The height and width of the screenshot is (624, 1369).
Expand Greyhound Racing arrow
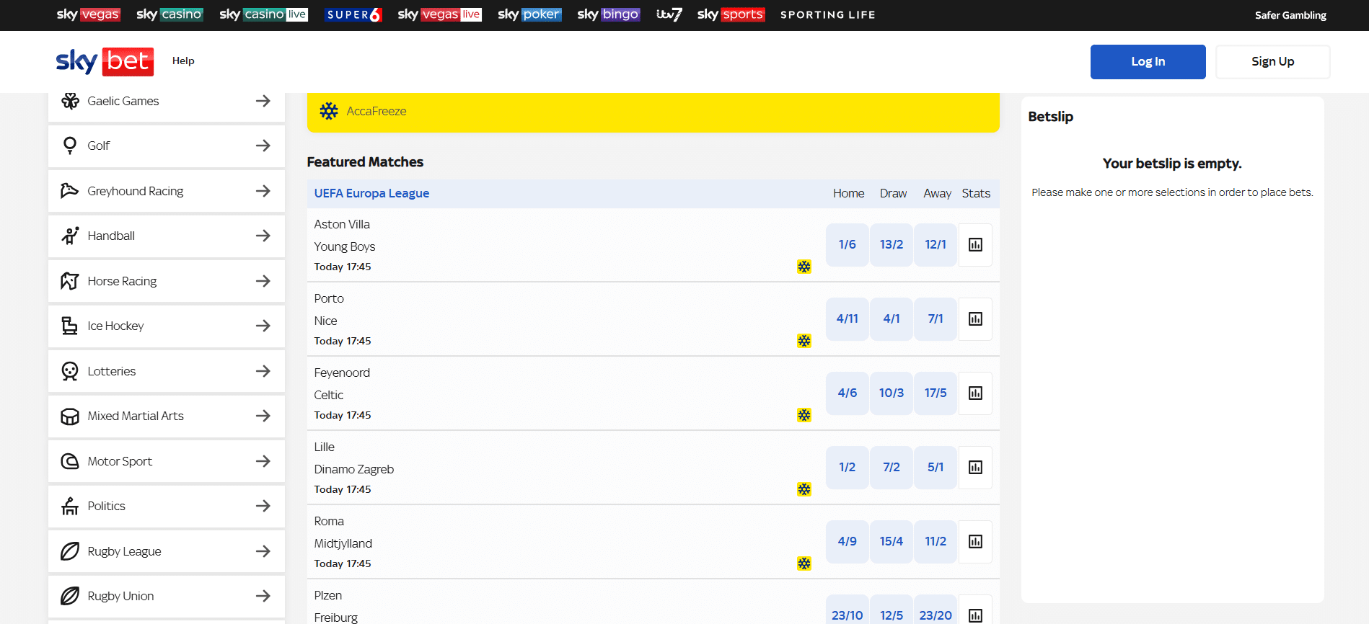coord(263,191)
